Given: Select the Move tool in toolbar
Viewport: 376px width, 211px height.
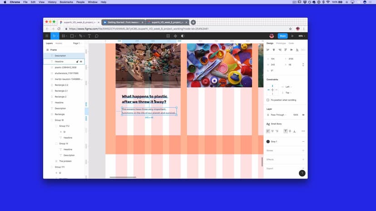Looking at the screenshot, I should (x=54, y=36).
